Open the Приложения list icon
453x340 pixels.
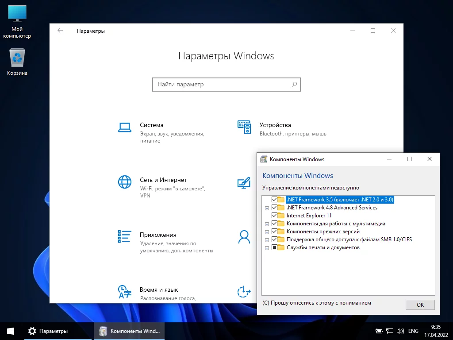tap(125, 236)
